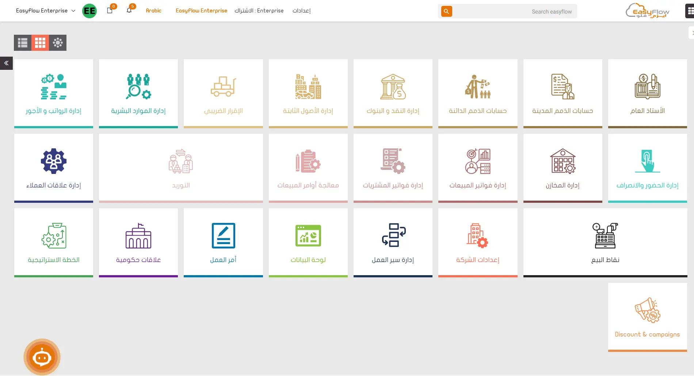This screenshot has width=694, height=376.
Task: Open the Point of Sale cash register icon
Action: pos(605,236)
